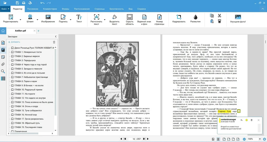This screenshot has width=267, height=142.
Task: Collapse the ribbon with the chevron
Action: tap(262, 9)
